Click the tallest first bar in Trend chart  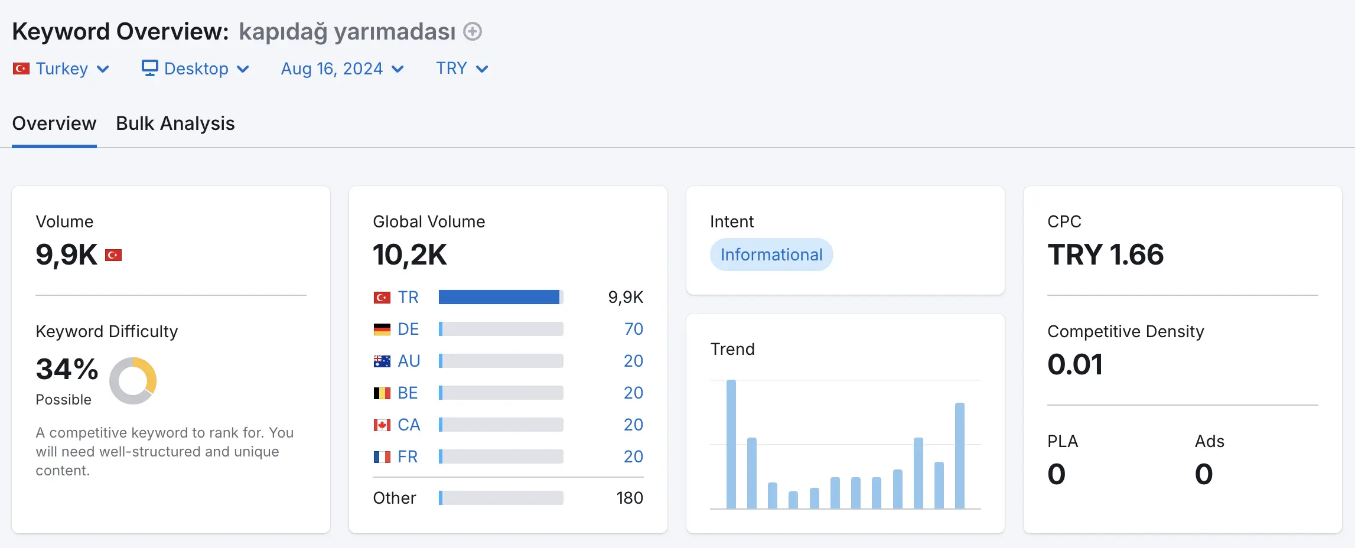click(x=731, y=444)
